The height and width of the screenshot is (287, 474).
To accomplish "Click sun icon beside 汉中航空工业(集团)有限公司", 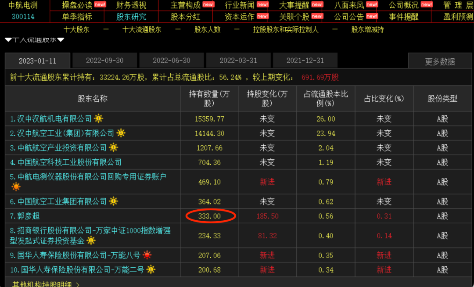I will point(121,133).
